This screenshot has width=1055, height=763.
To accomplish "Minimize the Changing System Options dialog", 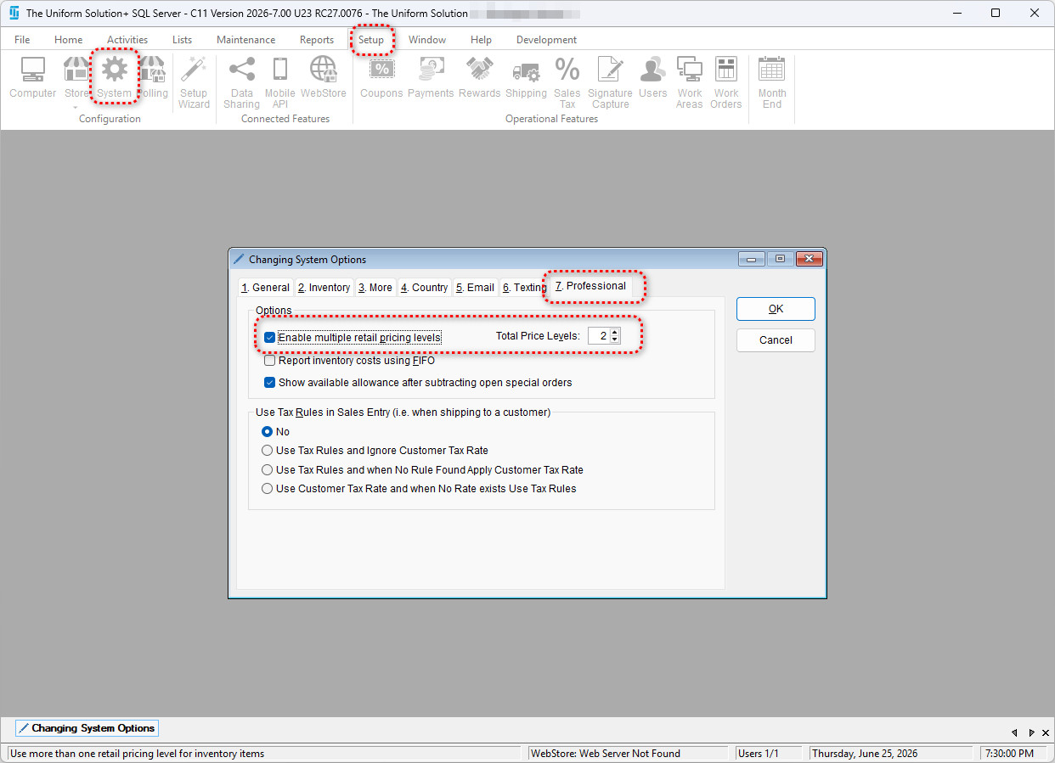I will pyautogui.click(x=751, y=259).
